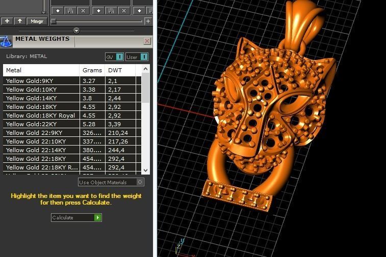Select the Yellow Gold:18KY Royal row
386x257 pixels.
pos(72,116)
